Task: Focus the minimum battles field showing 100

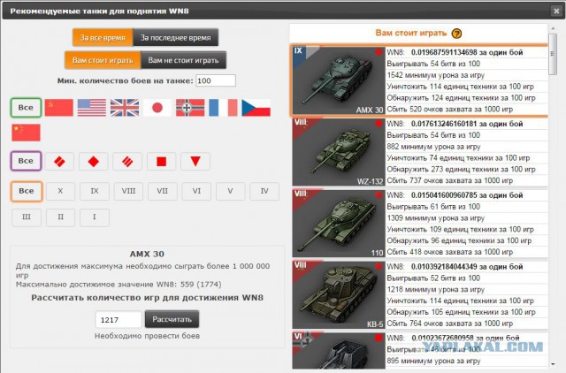Action: (x=216, y=80)
